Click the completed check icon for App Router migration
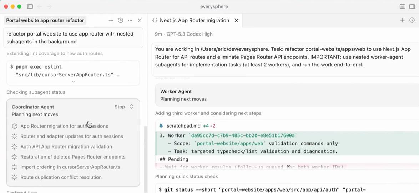The width and height of the screenshot is (419, 193). pos(15,126)
